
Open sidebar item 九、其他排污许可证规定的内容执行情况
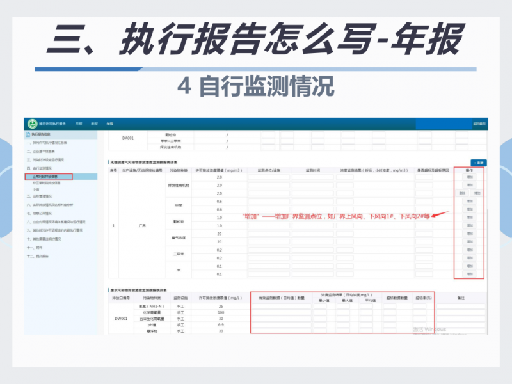(54, 230)
